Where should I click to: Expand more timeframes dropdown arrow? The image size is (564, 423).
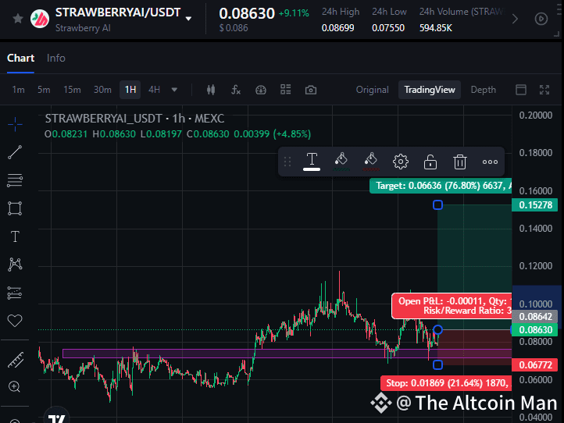click(174, 90)
